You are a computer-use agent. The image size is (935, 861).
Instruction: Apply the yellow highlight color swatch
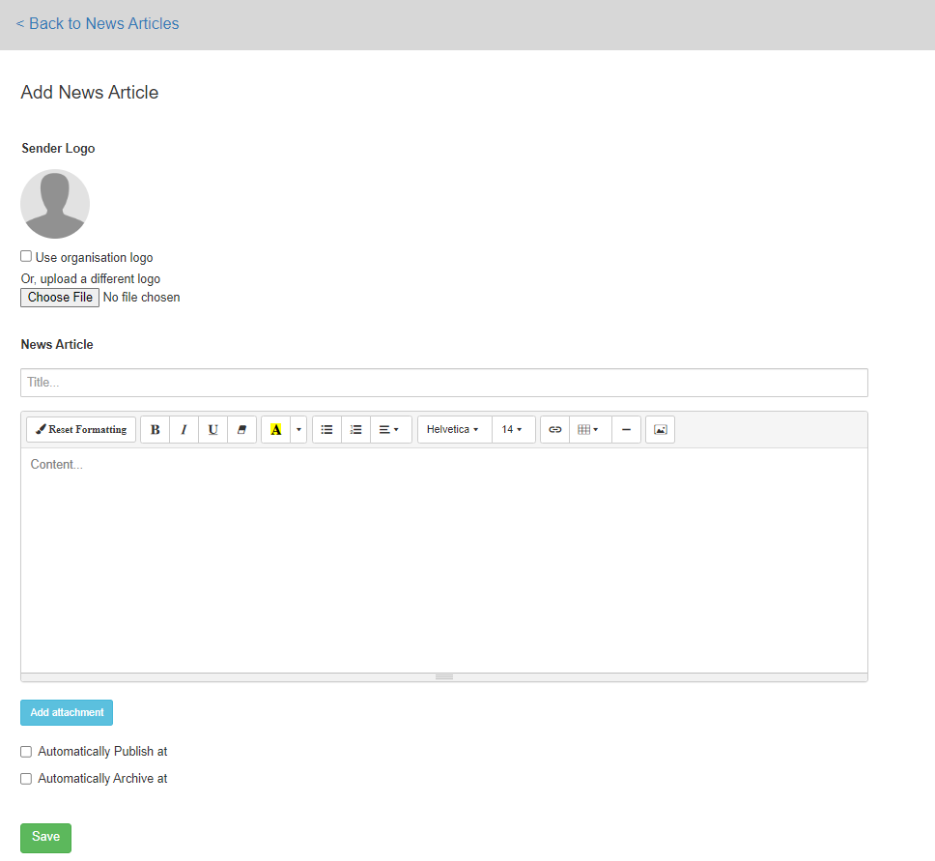(275, 430)
